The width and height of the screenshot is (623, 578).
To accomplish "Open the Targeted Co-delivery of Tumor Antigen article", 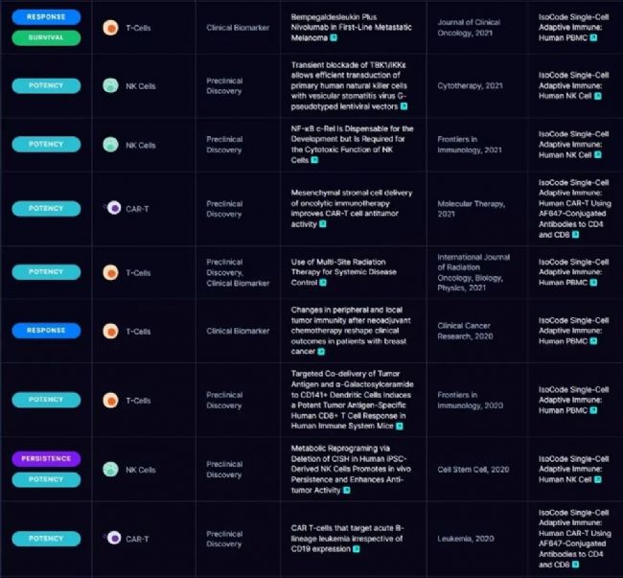I will coord(351,400).
